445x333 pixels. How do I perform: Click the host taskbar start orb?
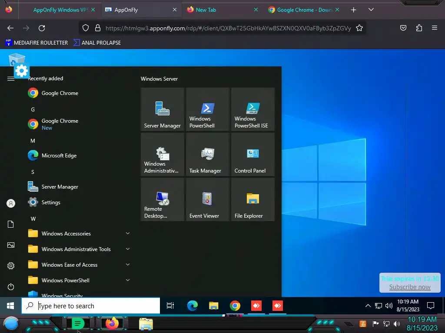[11, 323]
